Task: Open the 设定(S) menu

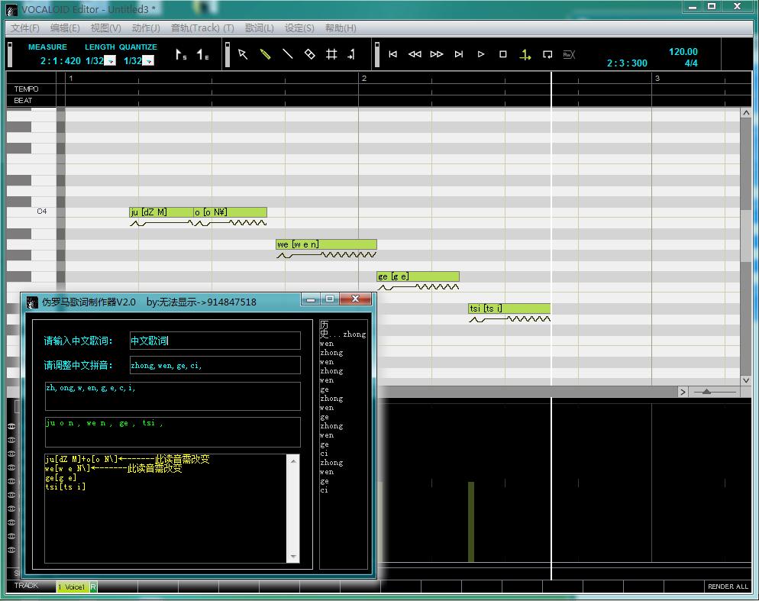Action: 299,28
